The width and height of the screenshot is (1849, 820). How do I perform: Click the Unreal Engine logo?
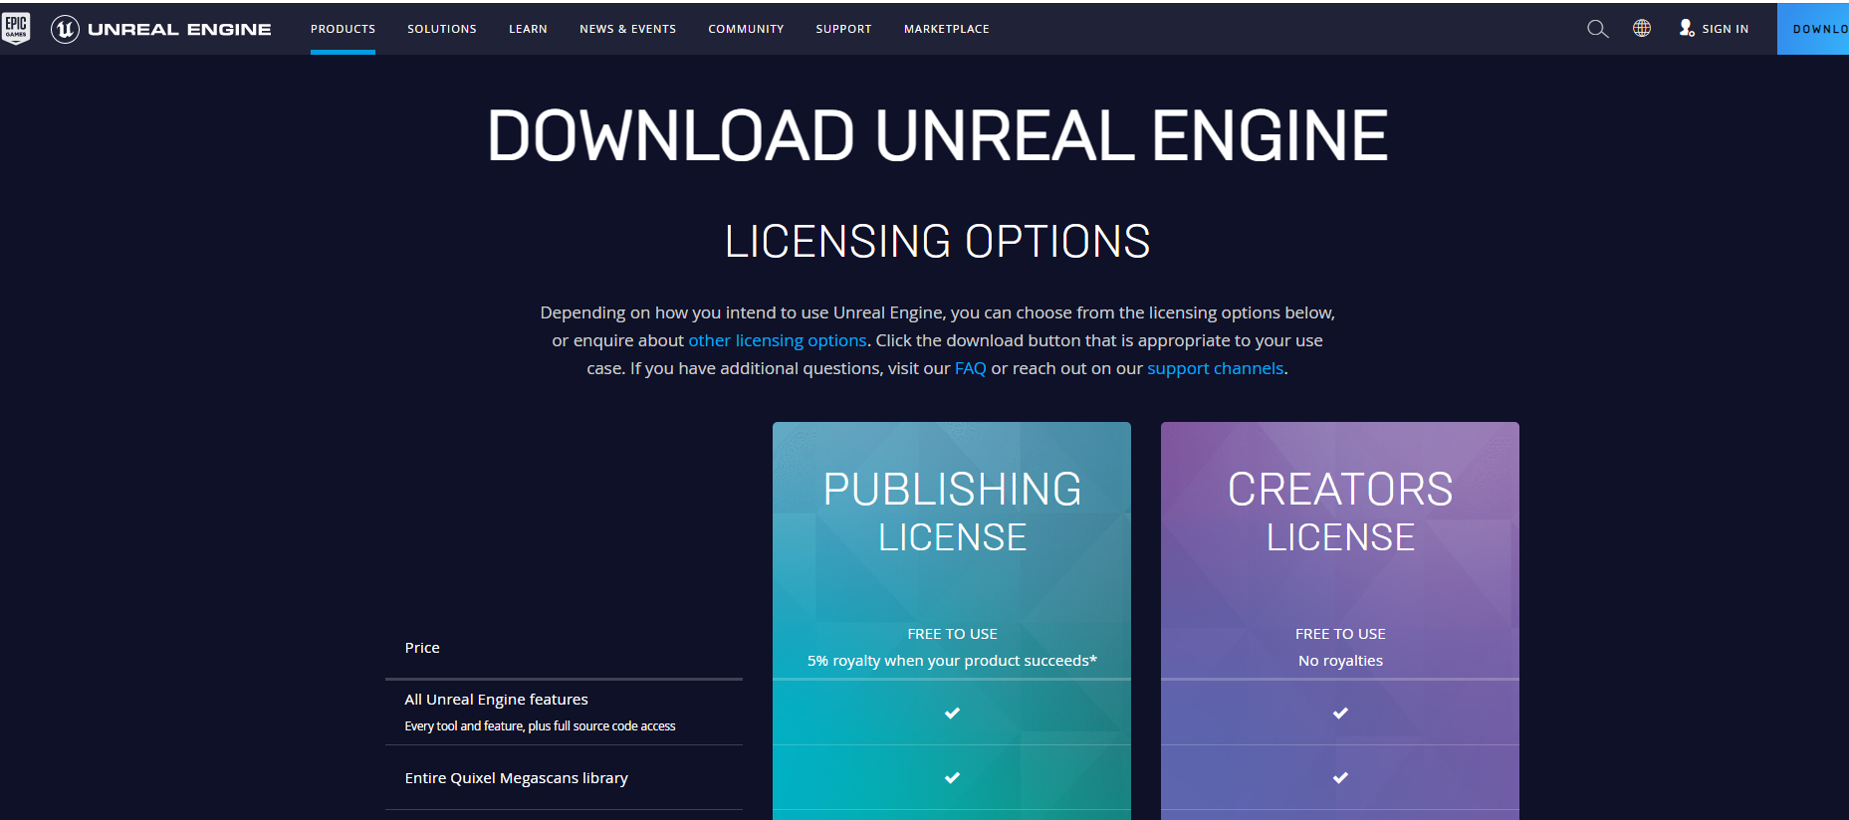click(x=161, y=29)
